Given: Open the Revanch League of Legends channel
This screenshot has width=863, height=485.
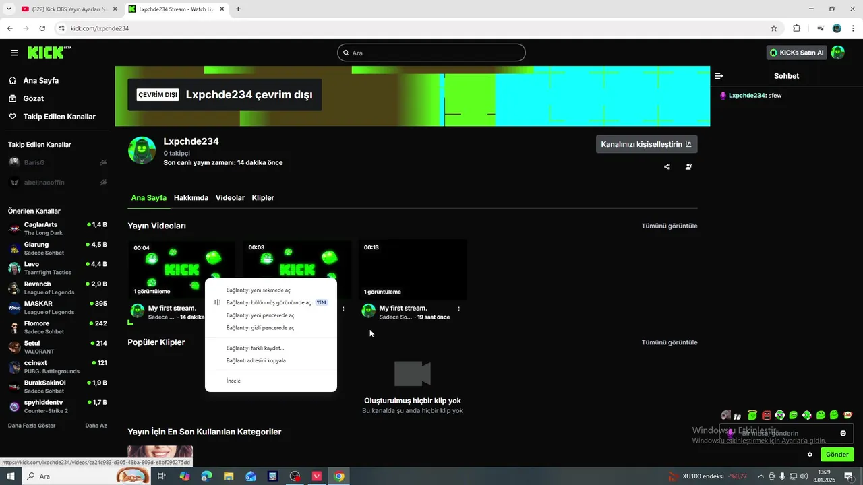Looking at the screenshot, I should coord(57,288).
